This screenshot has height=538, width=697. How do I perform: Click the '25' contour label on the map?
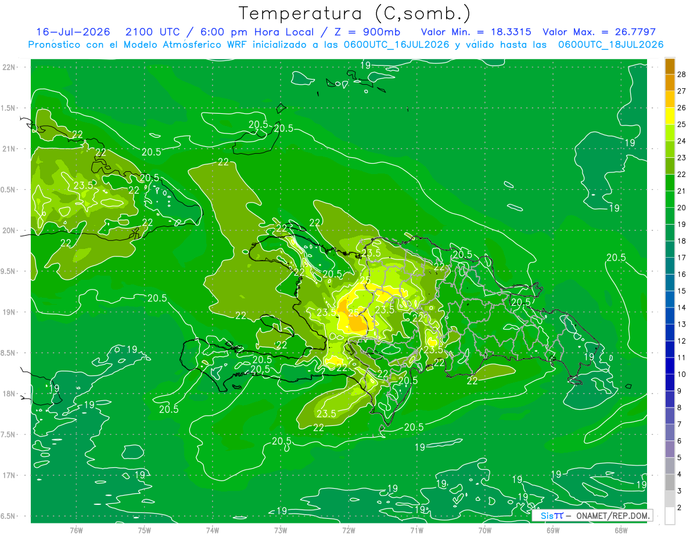tap(354, 313)
